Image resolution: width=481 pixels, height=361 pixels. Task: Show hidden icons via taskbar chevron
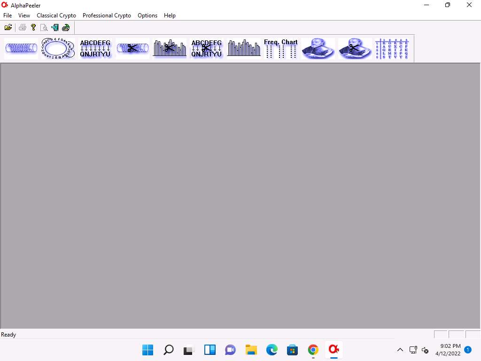pos(400,350)
